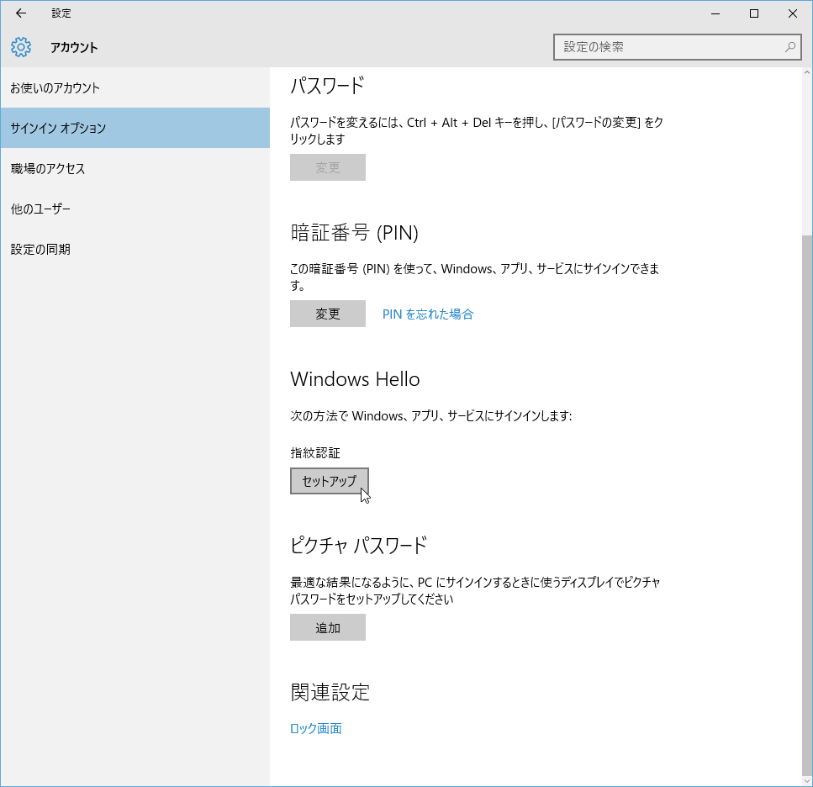Click scrollbar up arrow
Image resolution: width=813 pixels, height=787 pixels.
[x=807, y=73]
